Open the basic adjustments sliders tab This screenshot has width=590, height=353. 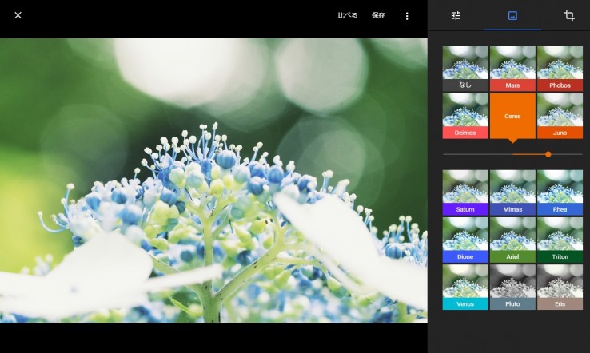click(x=456, y=16)
